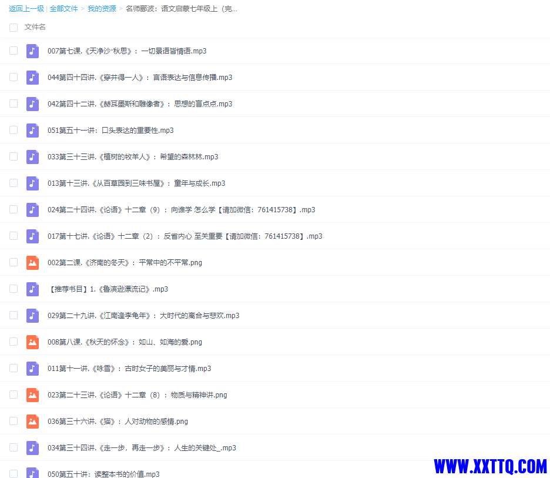550x478 pixels.
Task: Check the box for 024第二十四讲 论语
Action: point(14,209)
